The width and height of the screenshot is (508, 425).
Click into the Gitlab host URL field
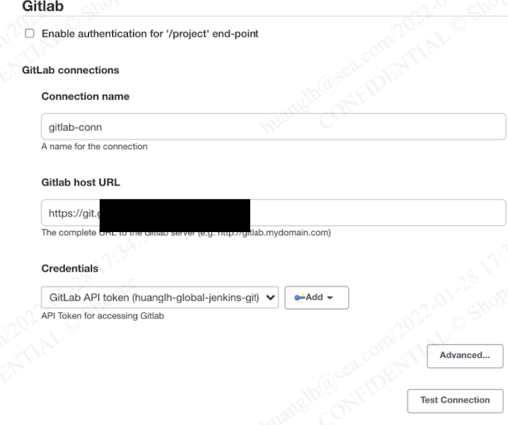click(x=374, y=212)
